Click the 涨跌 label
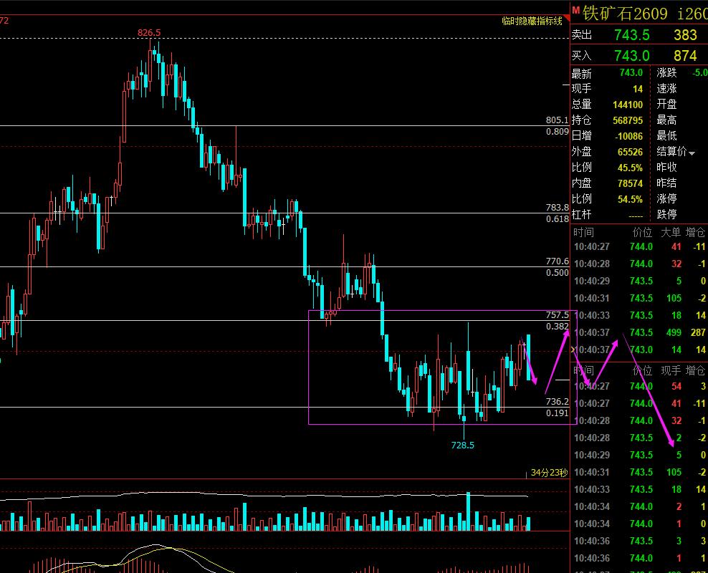Viewport: 708px width, 573px height. [x=666, y=72]
